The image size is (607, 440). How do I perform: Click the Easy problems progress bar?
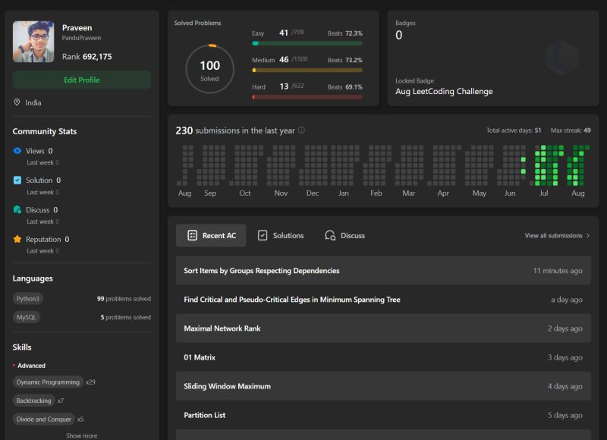(x=307, y=43)
